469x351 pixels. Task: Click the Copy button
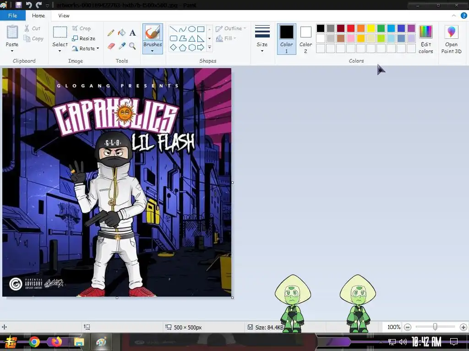(x=34, y=38)
